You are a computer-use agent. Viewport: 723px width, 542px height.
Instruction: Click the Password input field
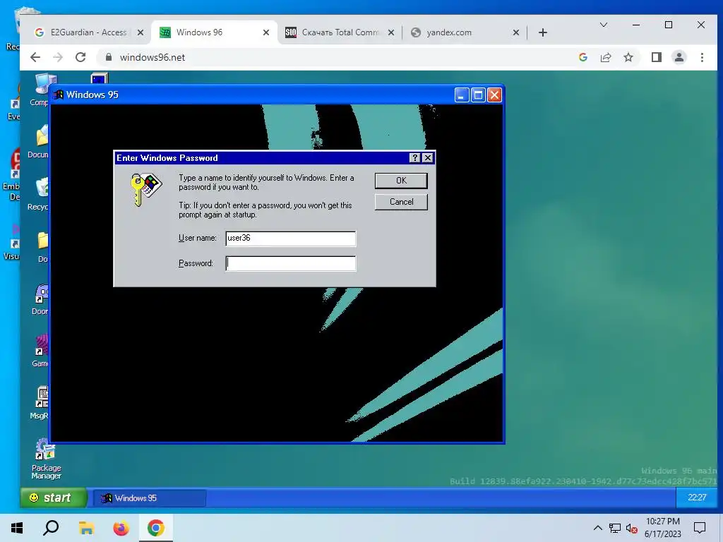(x=290, y=264)
